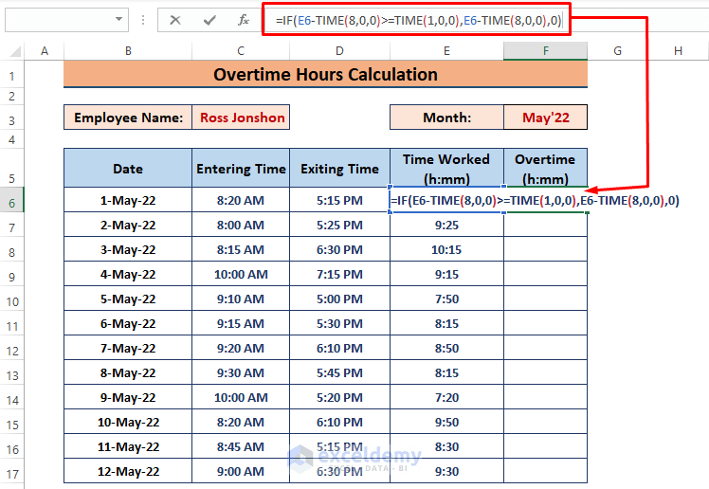Viewport: 709px width, 489px height.
Task: Select column G header
Action: pos(618,51)
